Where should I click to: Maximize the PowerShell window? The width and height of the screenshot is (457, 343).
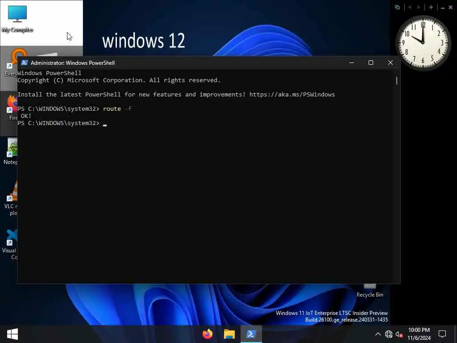tap(371, 63)
